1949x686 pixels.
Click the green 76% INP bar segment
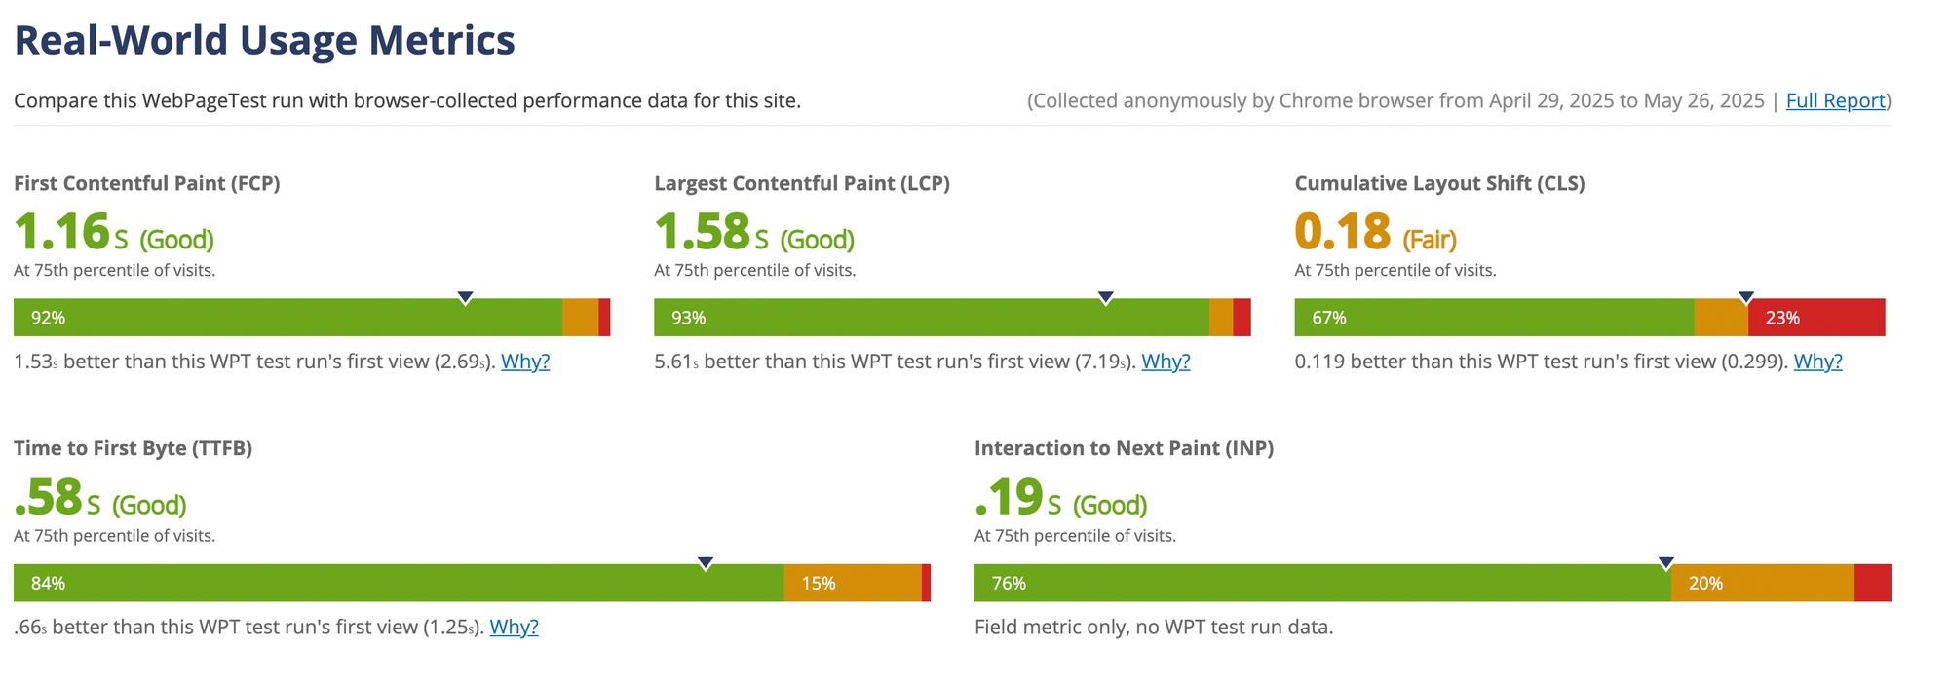click(x=1322, y=583)
